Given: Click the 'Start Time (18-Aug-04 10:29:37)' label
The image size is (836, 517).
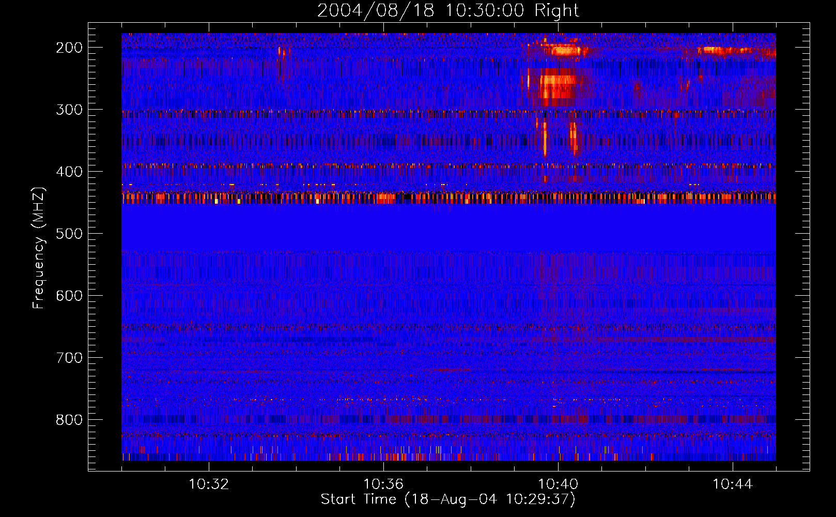Looking at the screenshot, I should coord(448,499).
